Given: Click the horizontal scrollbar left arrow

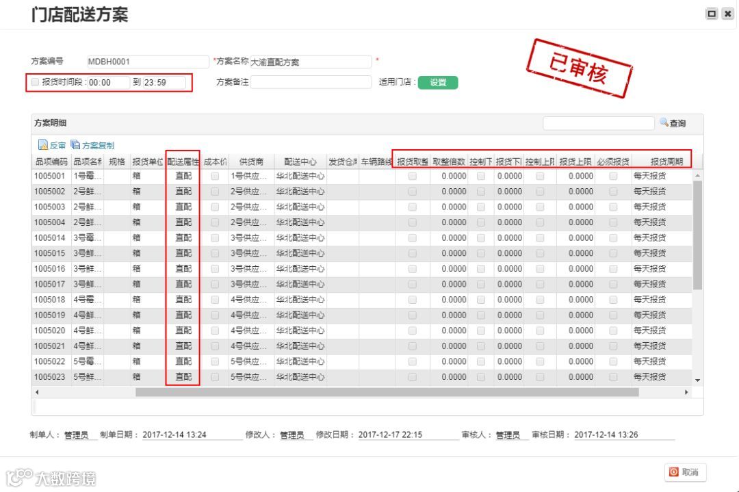Looking at the screenshot, I should 37,392.
